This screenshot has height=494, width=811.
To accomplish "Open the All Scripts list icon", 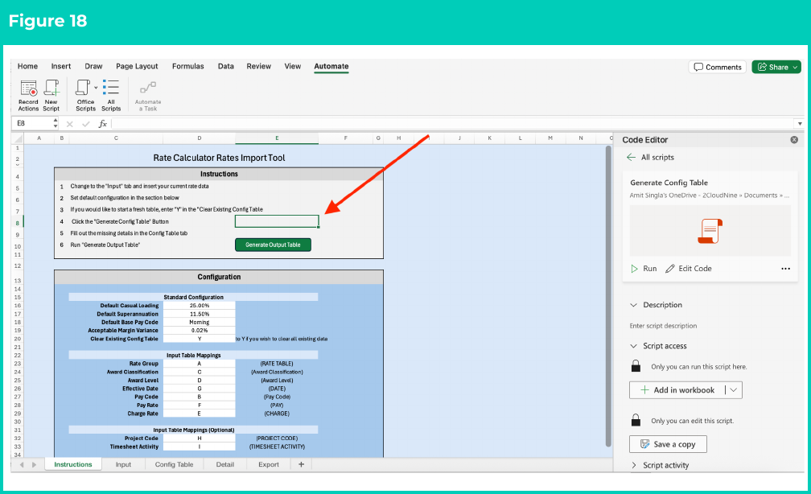I will tap(111, 88).
